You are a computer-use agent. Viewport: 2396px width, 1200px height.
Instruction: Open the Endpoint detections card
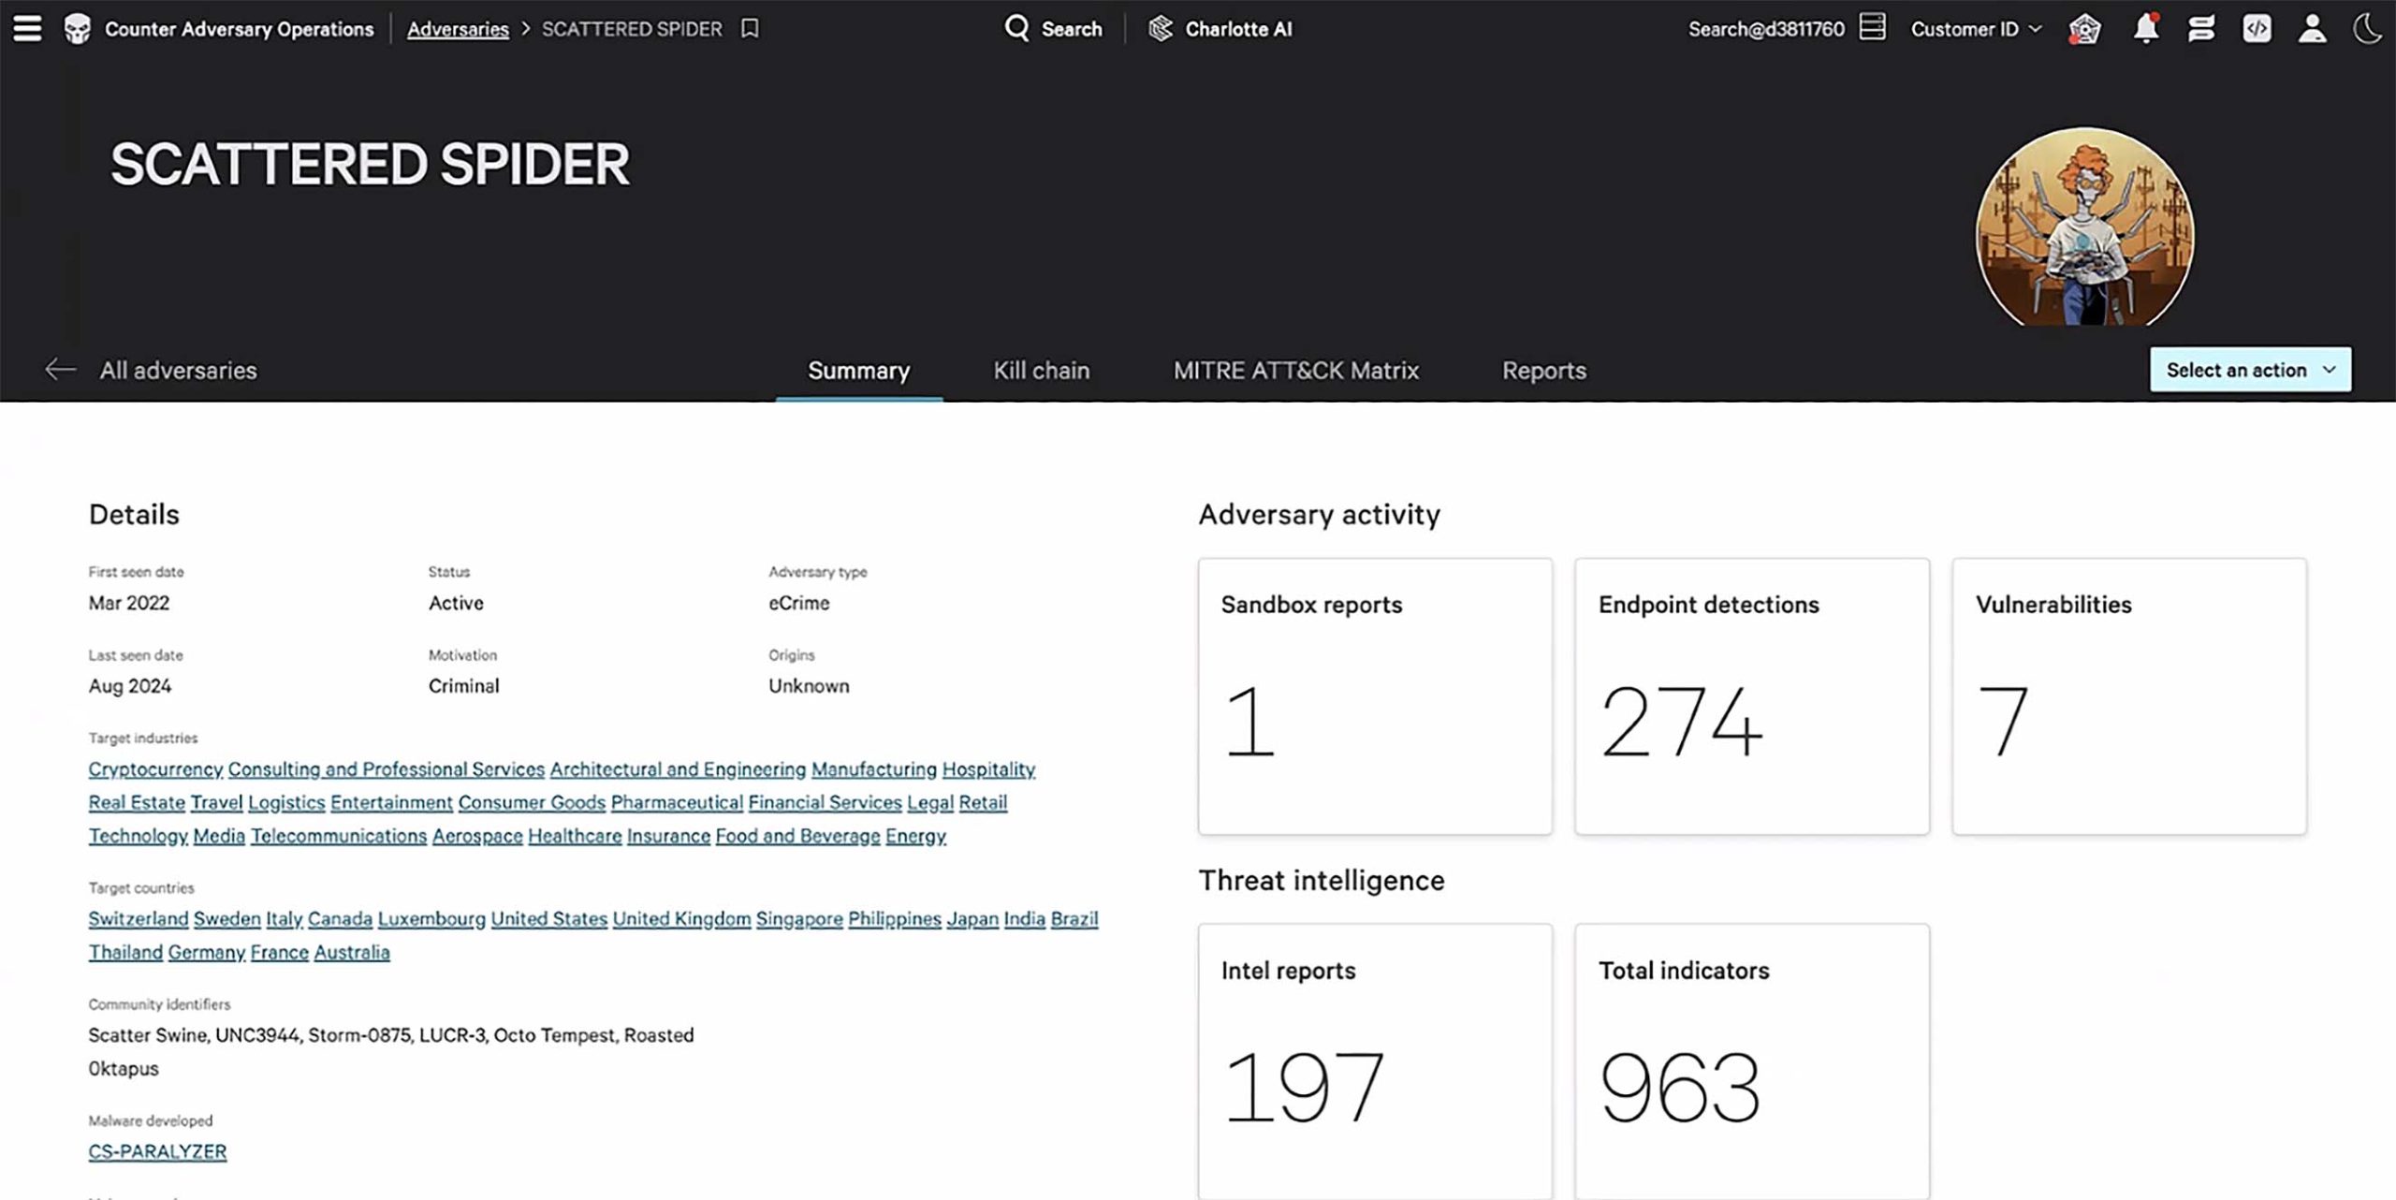coord(1752,695)
